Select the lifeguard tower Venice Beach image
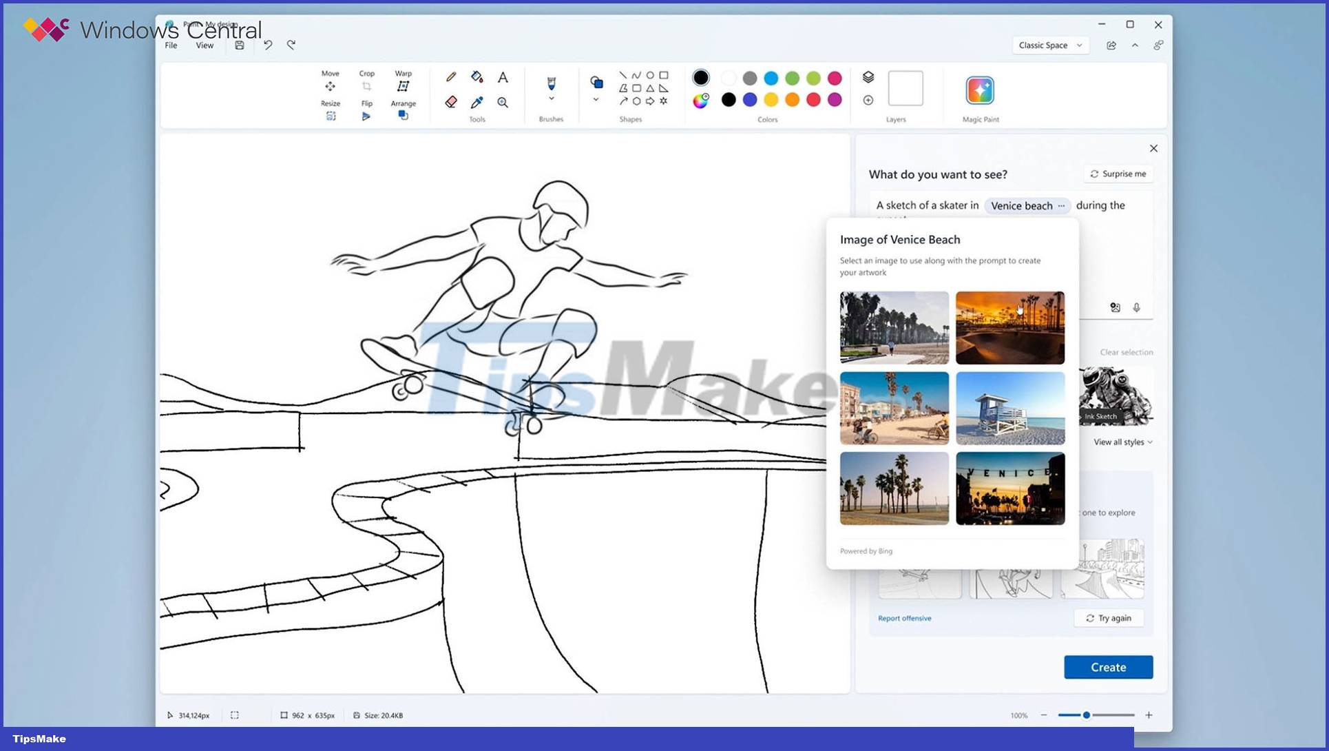 [x=1010, y=409]
